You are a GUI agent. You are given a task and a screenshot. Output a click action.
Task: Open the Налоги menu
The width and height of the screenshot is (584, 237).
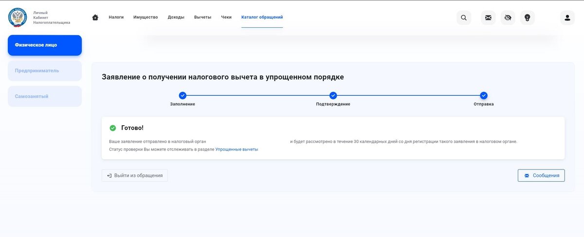(116, 17)
